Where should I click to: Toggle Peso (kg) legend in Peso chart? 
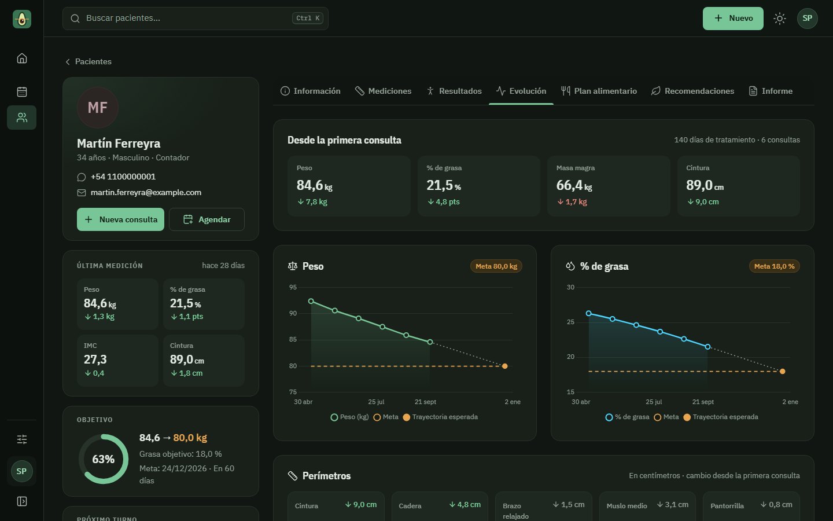[x=349, y=417]
